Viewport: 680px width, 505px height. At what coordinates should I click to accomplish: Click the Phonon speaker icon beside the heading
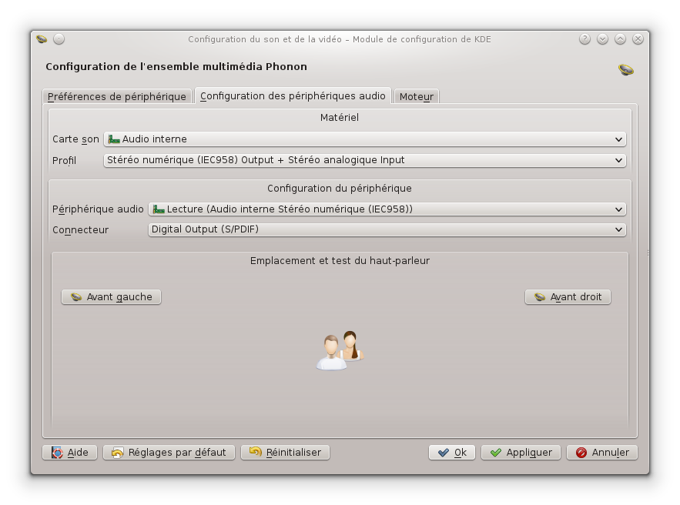pyautogui.click(x=626, y=69)
